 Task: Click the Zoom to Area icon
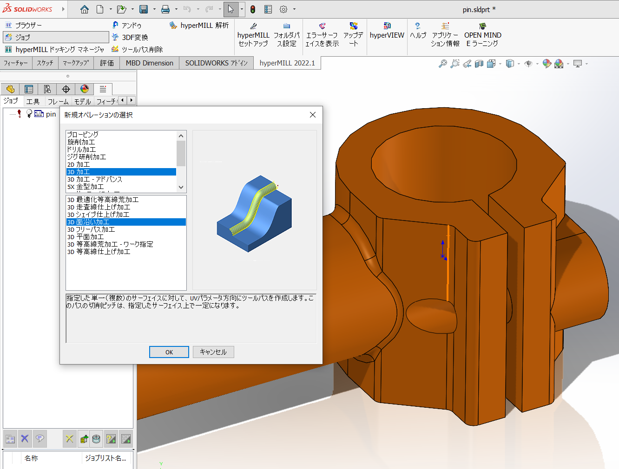[455, 64]
